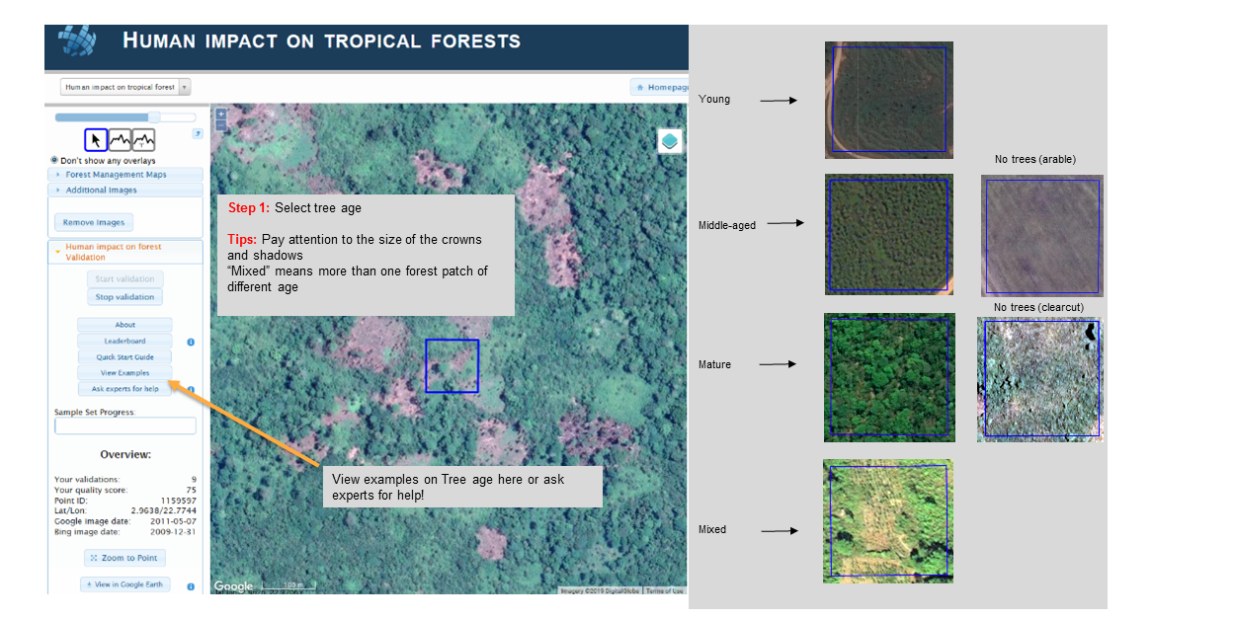Click the Zoom to Point button
This screenshot has width=1235, height=620.
124,558
